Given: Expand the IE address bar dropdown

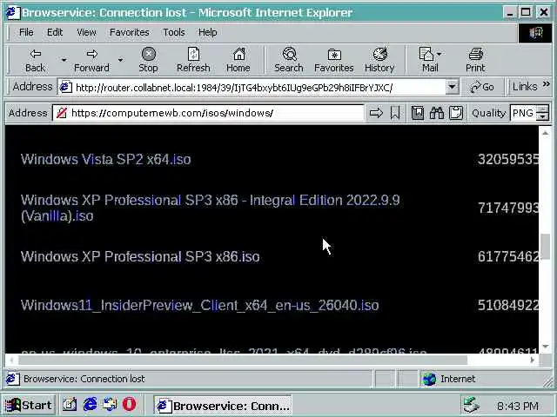Looking at the screenshot, I should coord(453,87).
